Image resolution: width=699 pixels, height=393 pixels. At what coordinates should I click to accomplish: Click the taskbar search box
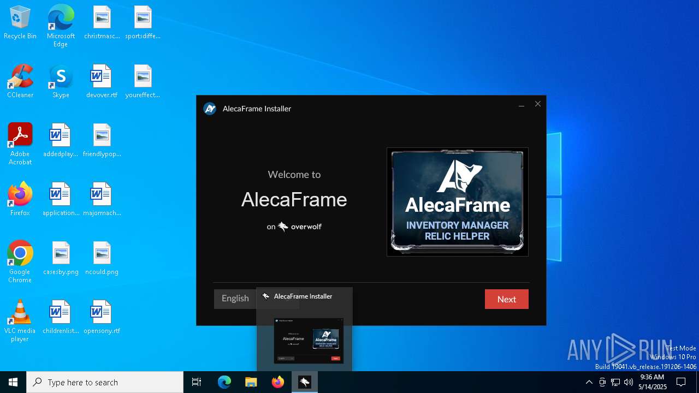[x=105, y=382]
